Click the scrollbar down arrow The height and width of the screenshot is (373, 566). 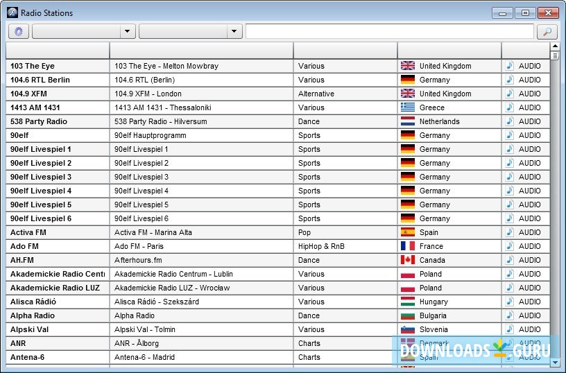click(x=555, y=361)
